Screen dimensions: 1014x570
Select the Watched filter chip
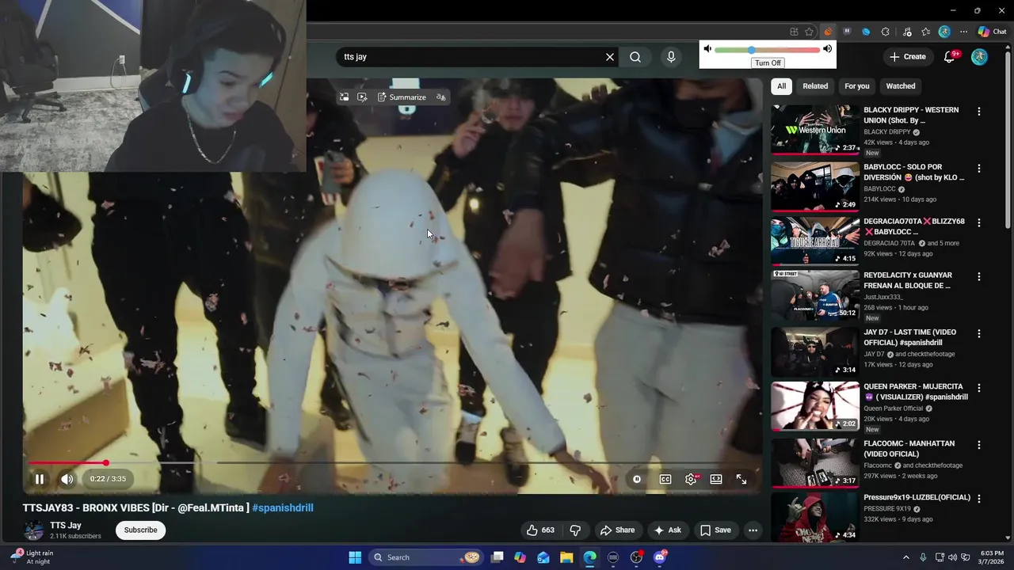(x=901, y=86)
